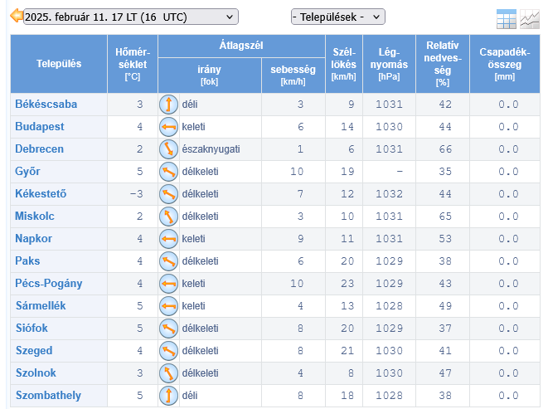Click the wind direction icon for Kékestető

pyautogui.click(x=168, y=194)
